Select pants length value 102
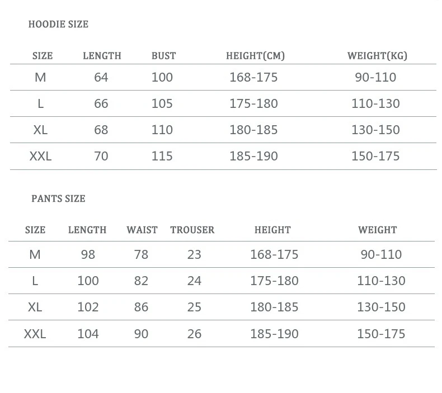The width and height of the screenshot is (442, 393). (x=88, y=307)
